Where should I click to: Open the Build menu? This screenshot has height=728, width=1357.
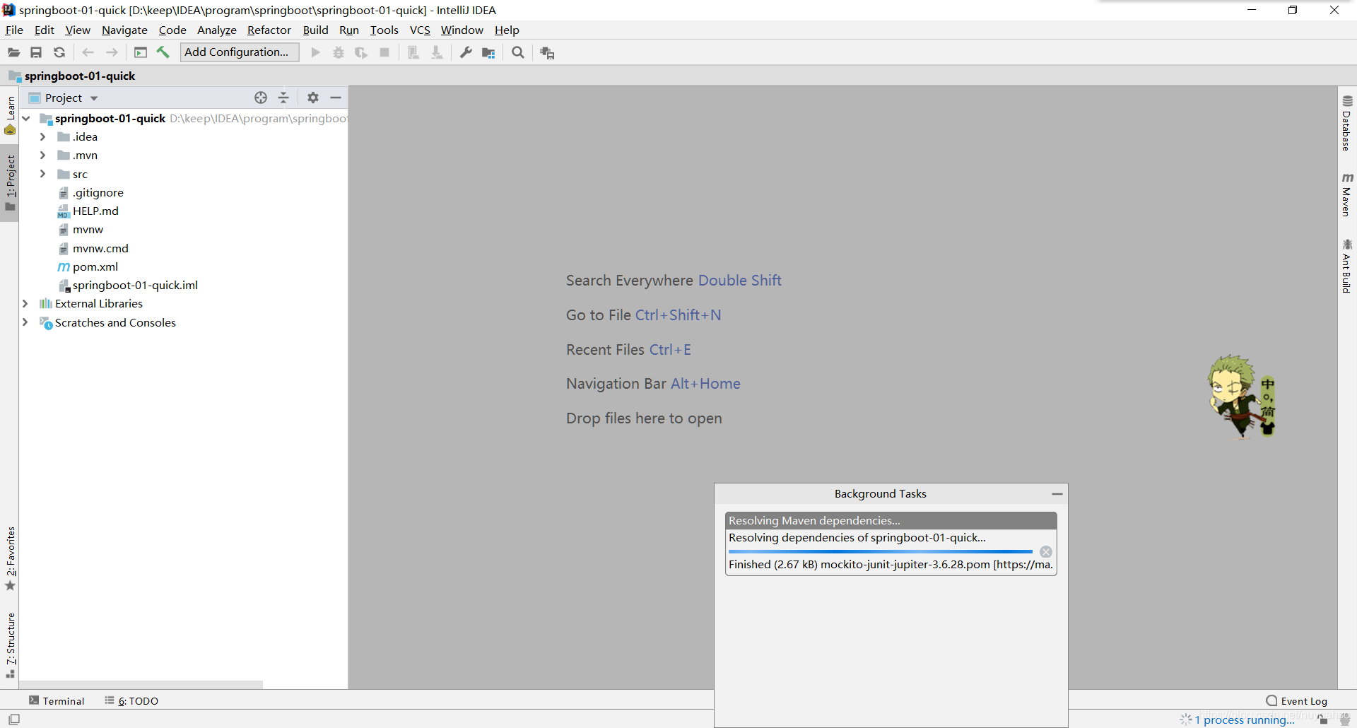pyautogui.click(x=315, y=30)
